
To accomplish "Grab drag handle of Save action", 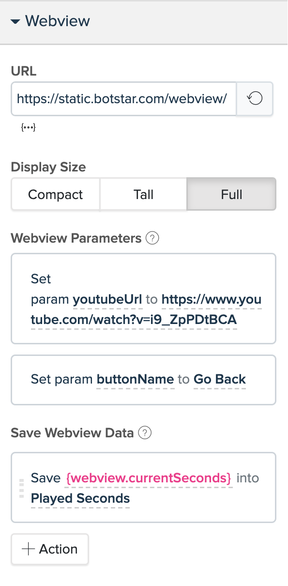I will (21, 488).
